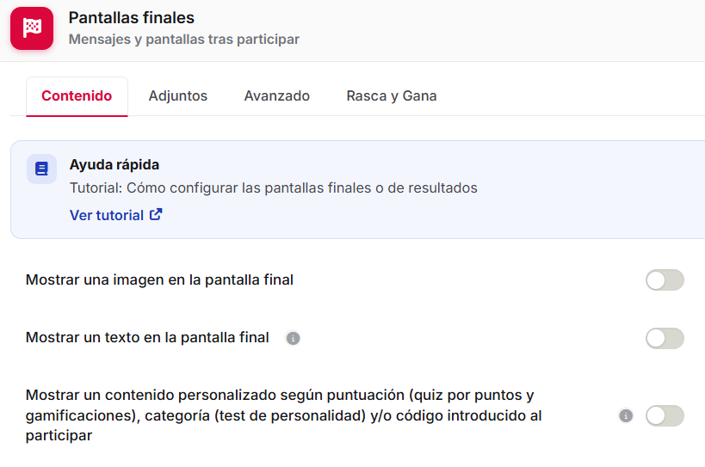Click the red checkered flag icon
The width and height of the screenshot is (705, 467).
point(32,28)
